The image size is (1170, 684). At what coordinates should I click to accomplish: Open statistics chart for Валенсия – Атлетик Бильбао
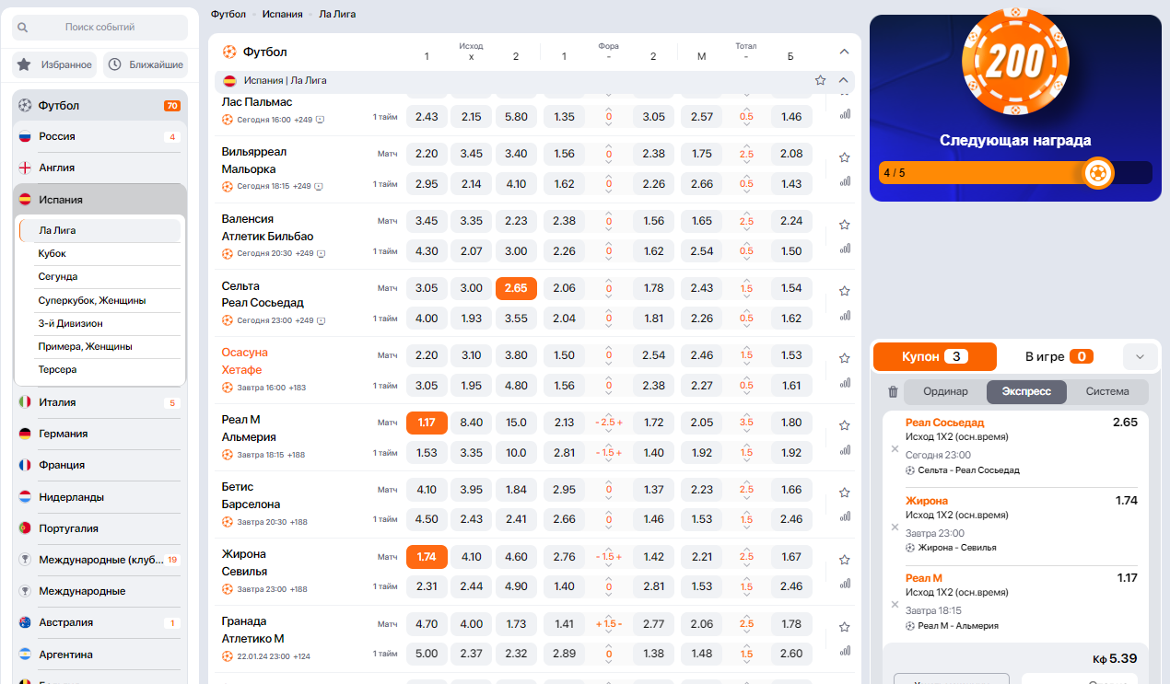point(845,249)
